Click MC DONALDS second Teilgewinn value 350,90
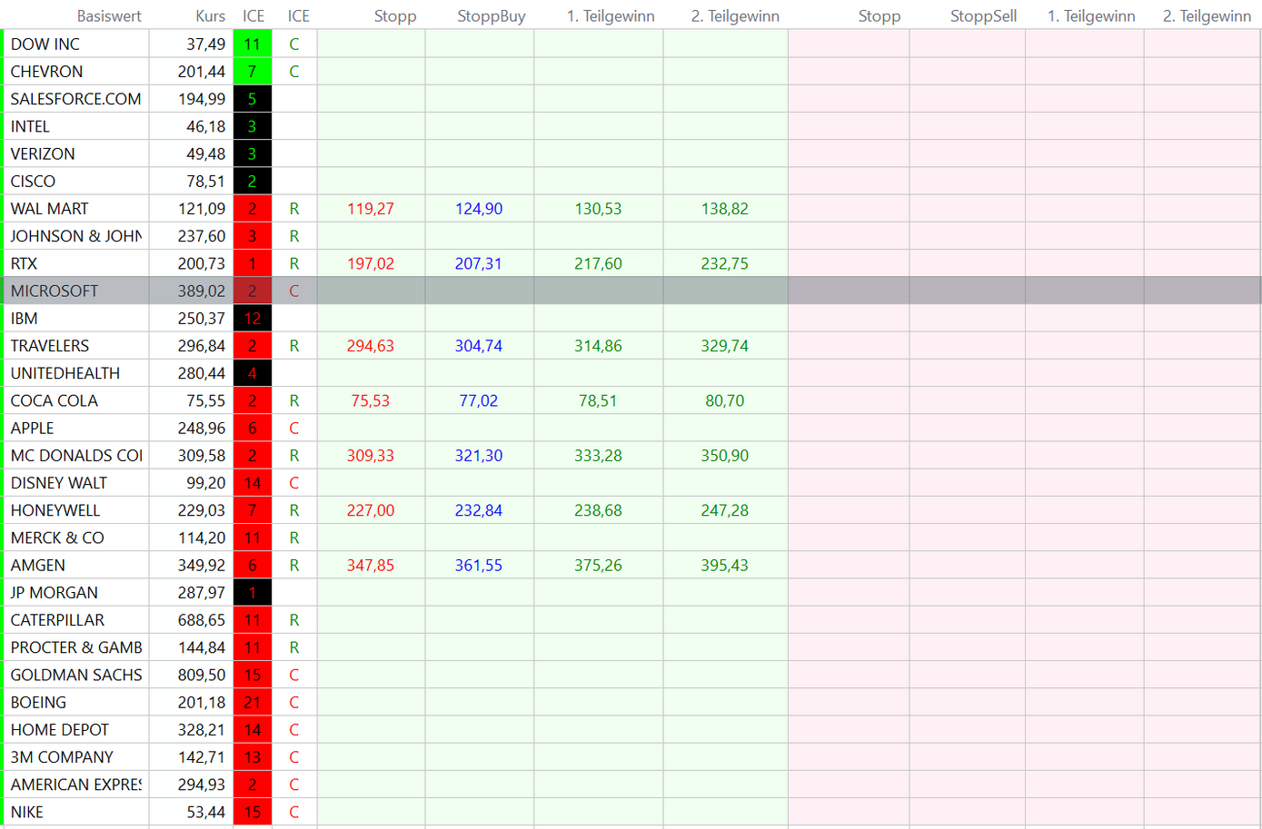1262x829 pixels. pyautogui.click(x=724, y=456)
